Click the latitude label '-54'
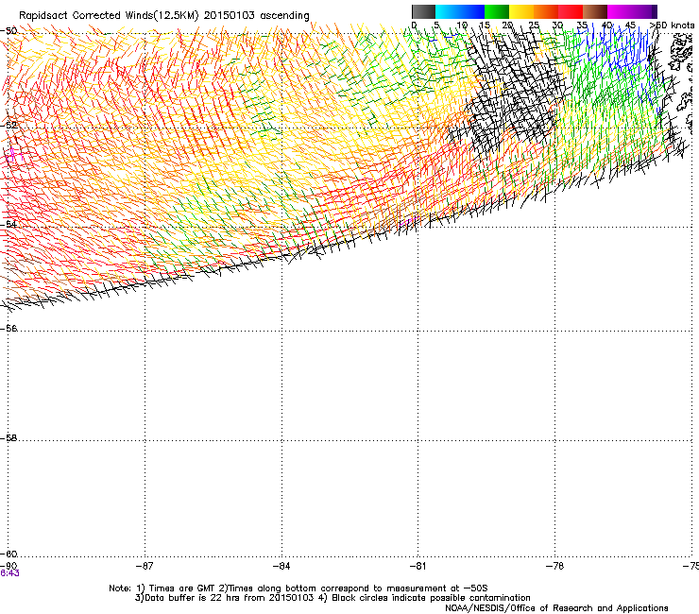Viewport: 699px width, 614px height. pyautogui.click(x=9, y=224)
